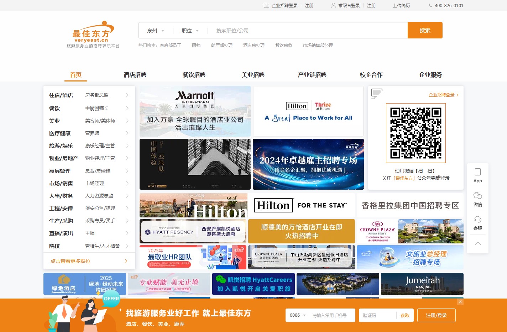Click the phone icon beside 400-826-0101
The height and width of the screenshot is (332, 507).
click(x=430, y=5)
